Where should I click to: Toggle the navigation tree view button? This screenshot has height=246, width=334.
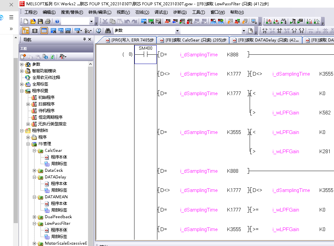click(x=26, y=31)
